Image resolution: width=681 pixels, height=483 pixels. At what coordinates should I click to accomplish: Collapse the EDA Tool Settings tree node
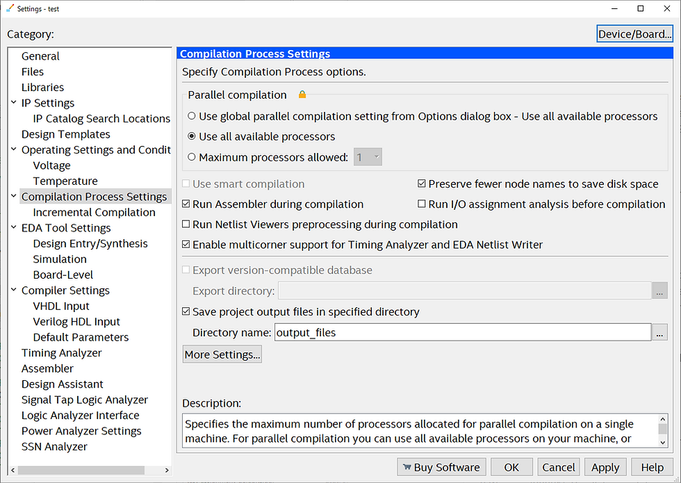[13, 227]
